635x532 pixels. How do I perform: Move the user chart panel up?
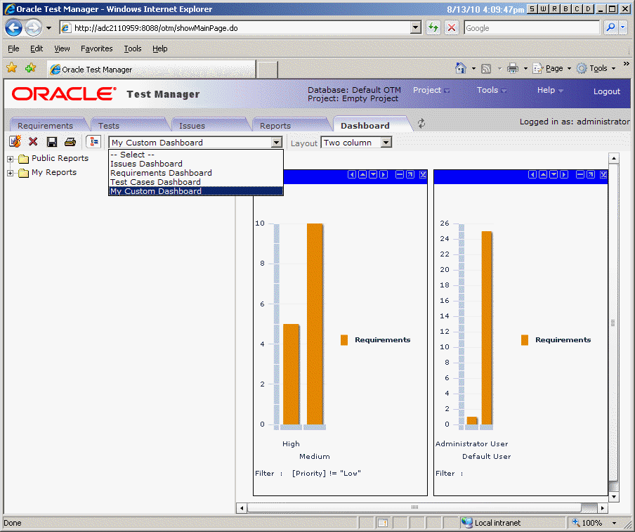(543, 174)
